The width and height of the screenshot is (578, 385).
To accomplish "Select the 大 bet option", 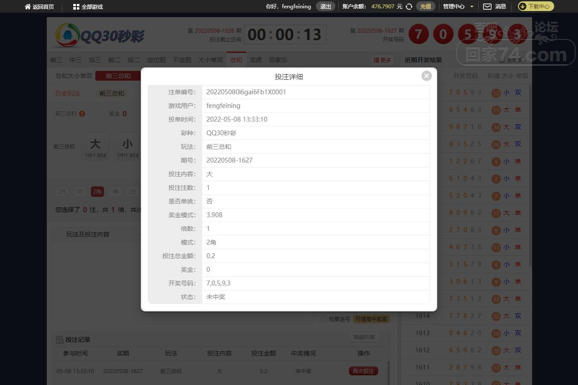I will pos(95,147).
